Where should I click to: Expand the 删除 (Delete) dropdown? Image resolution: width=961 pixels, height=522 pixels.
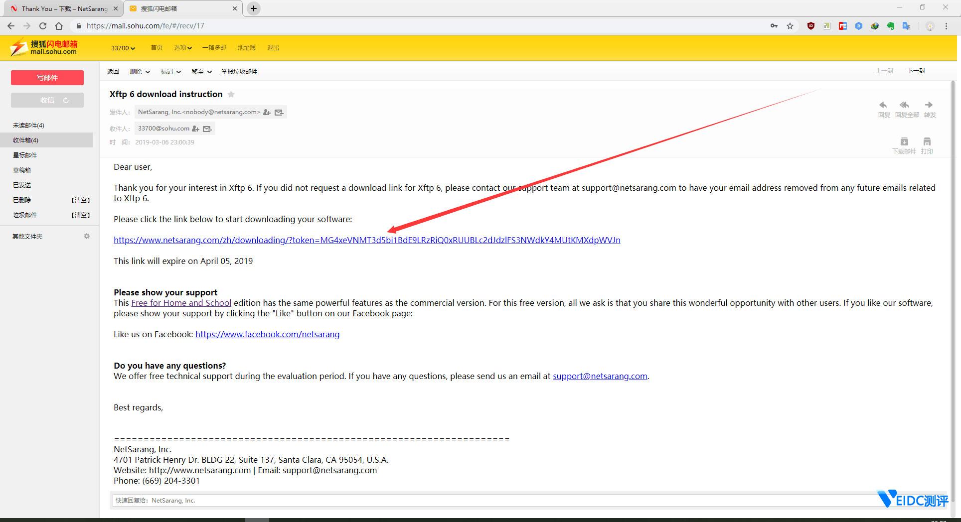coord(140,72)
